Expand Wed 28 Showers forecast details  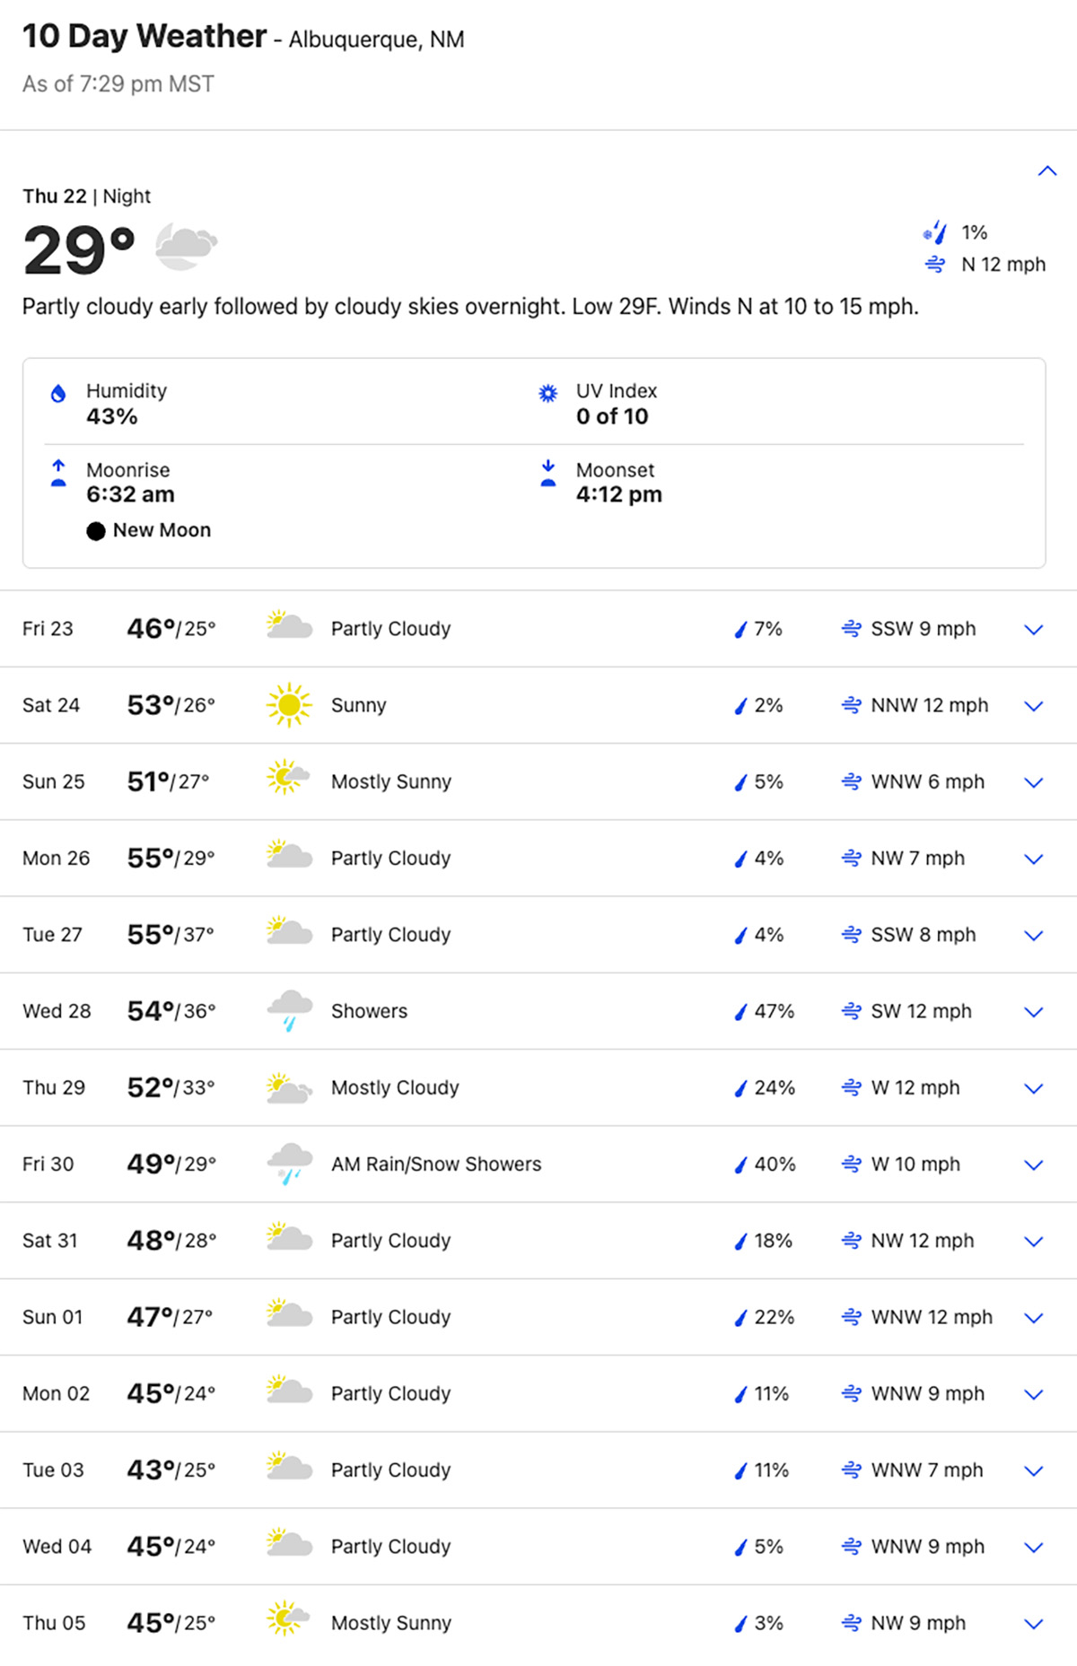tap(1034, 1011)
